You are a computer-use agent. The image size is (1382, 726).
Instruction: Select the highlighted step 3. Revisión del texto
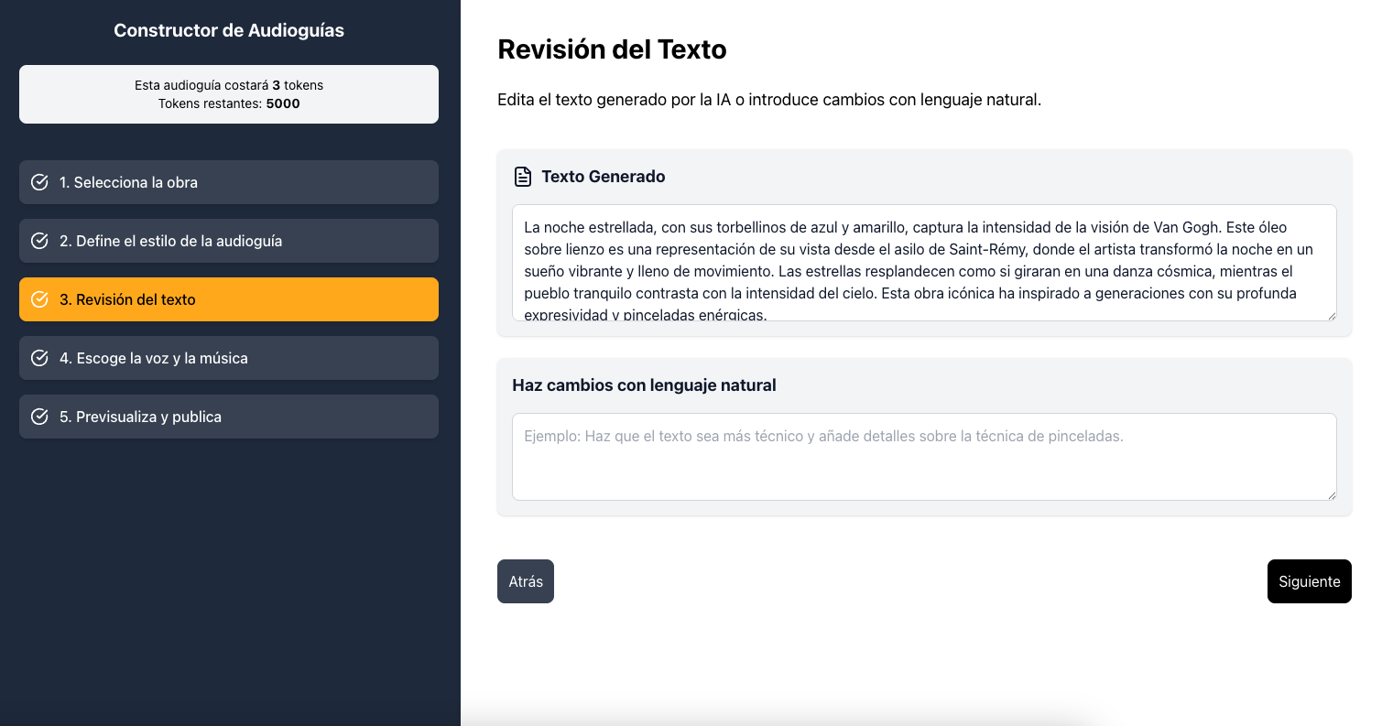[x=229, y=299]
